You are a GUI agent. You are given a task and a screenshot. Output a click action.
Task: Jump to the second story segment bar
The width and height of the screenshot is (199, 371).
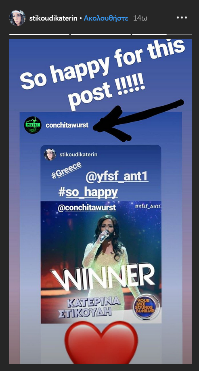[x=101, y=34]
